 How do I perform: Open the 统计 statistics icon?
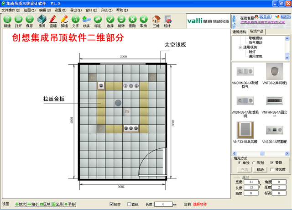pos(167,21)
